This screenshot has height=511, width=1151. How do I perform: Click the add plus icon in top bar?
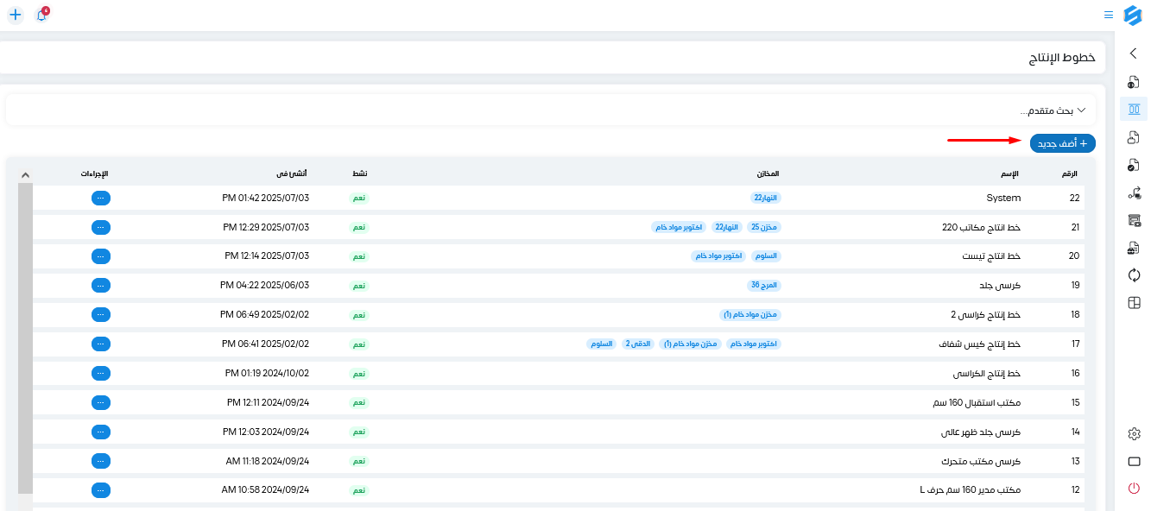coord(15,15)
